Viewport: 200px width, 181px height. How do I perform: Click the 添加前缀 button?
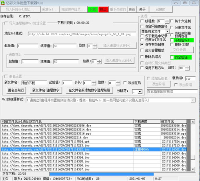(x=158, y=84)
